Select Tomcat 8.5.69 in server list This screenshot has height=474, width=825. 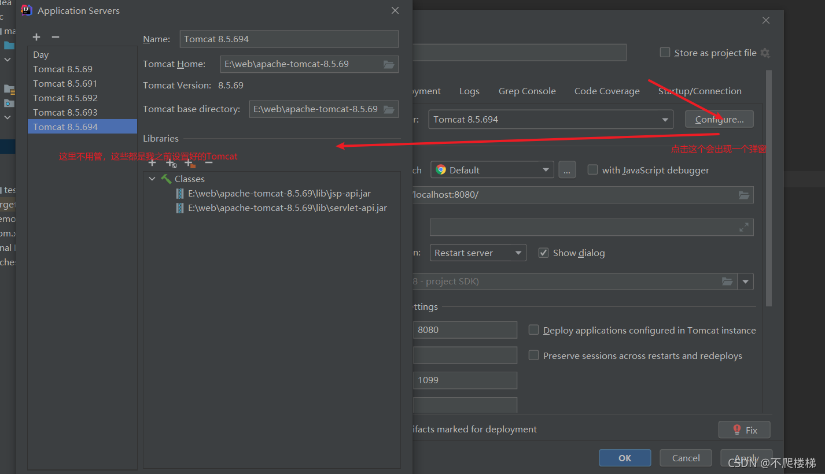82,69
